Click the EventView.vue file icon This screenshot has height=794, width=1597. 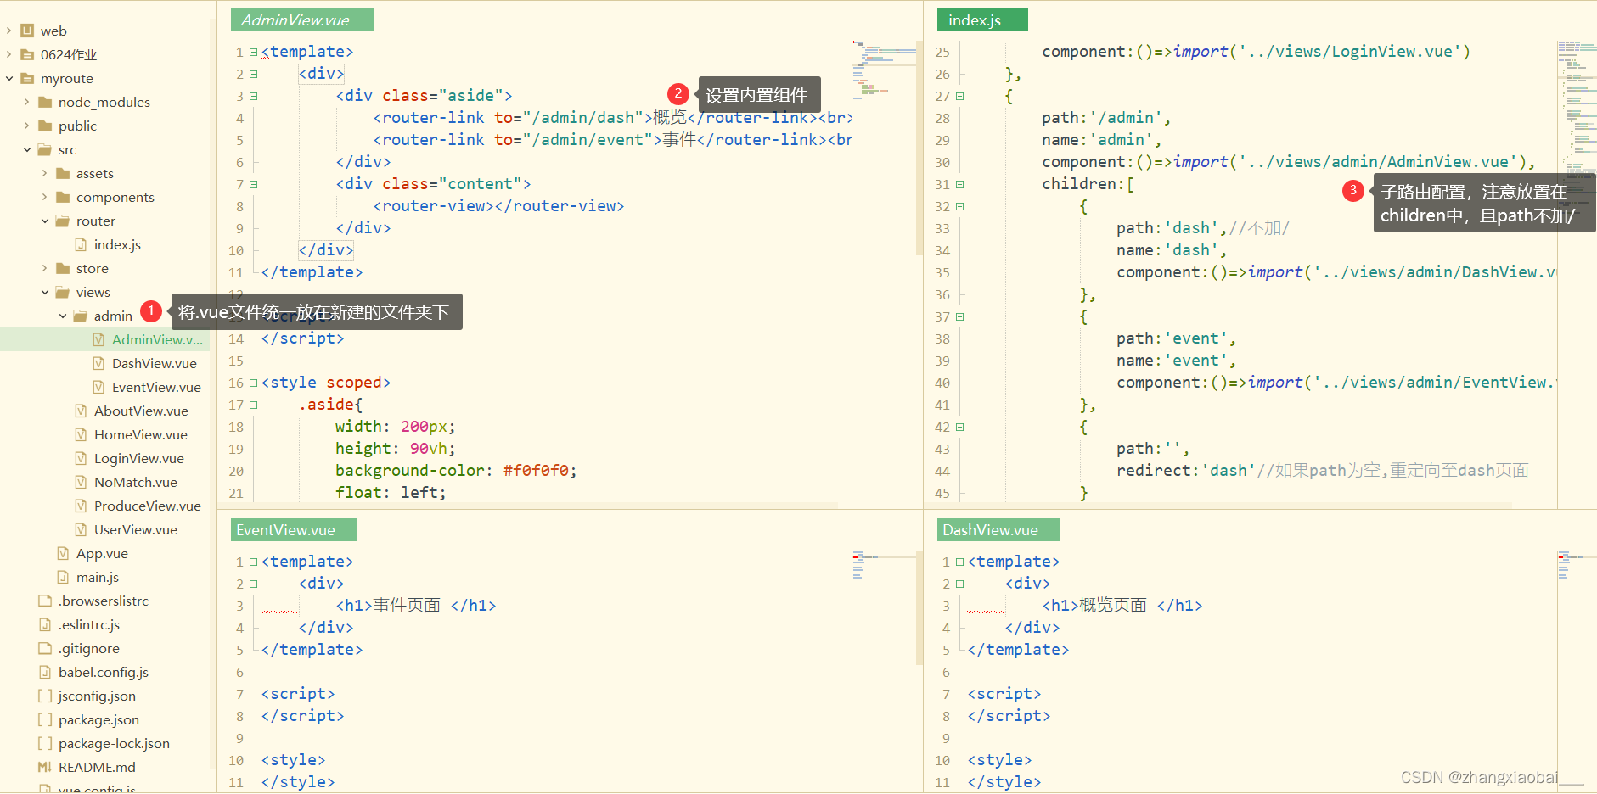coord(98,387)
